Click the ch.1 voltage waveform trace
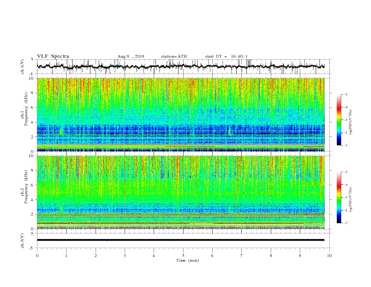 tap(180, 67)
